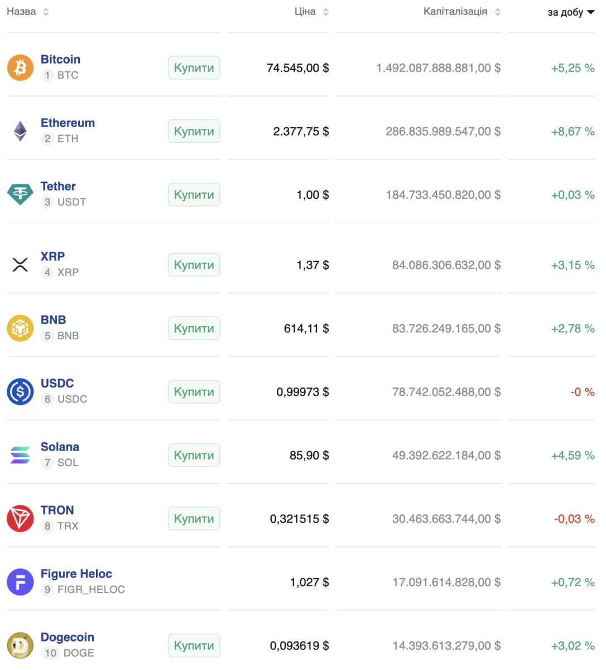Click the Ethereum diamond logo icon
The height and width of the screenshot is (670, 606).
coord(20,131)
